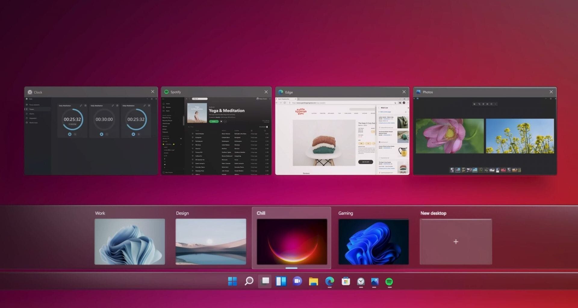Viewport: 578px width, 308px height.
Task: Open Teams Chat from the taskbar
Action: point(297,282)
